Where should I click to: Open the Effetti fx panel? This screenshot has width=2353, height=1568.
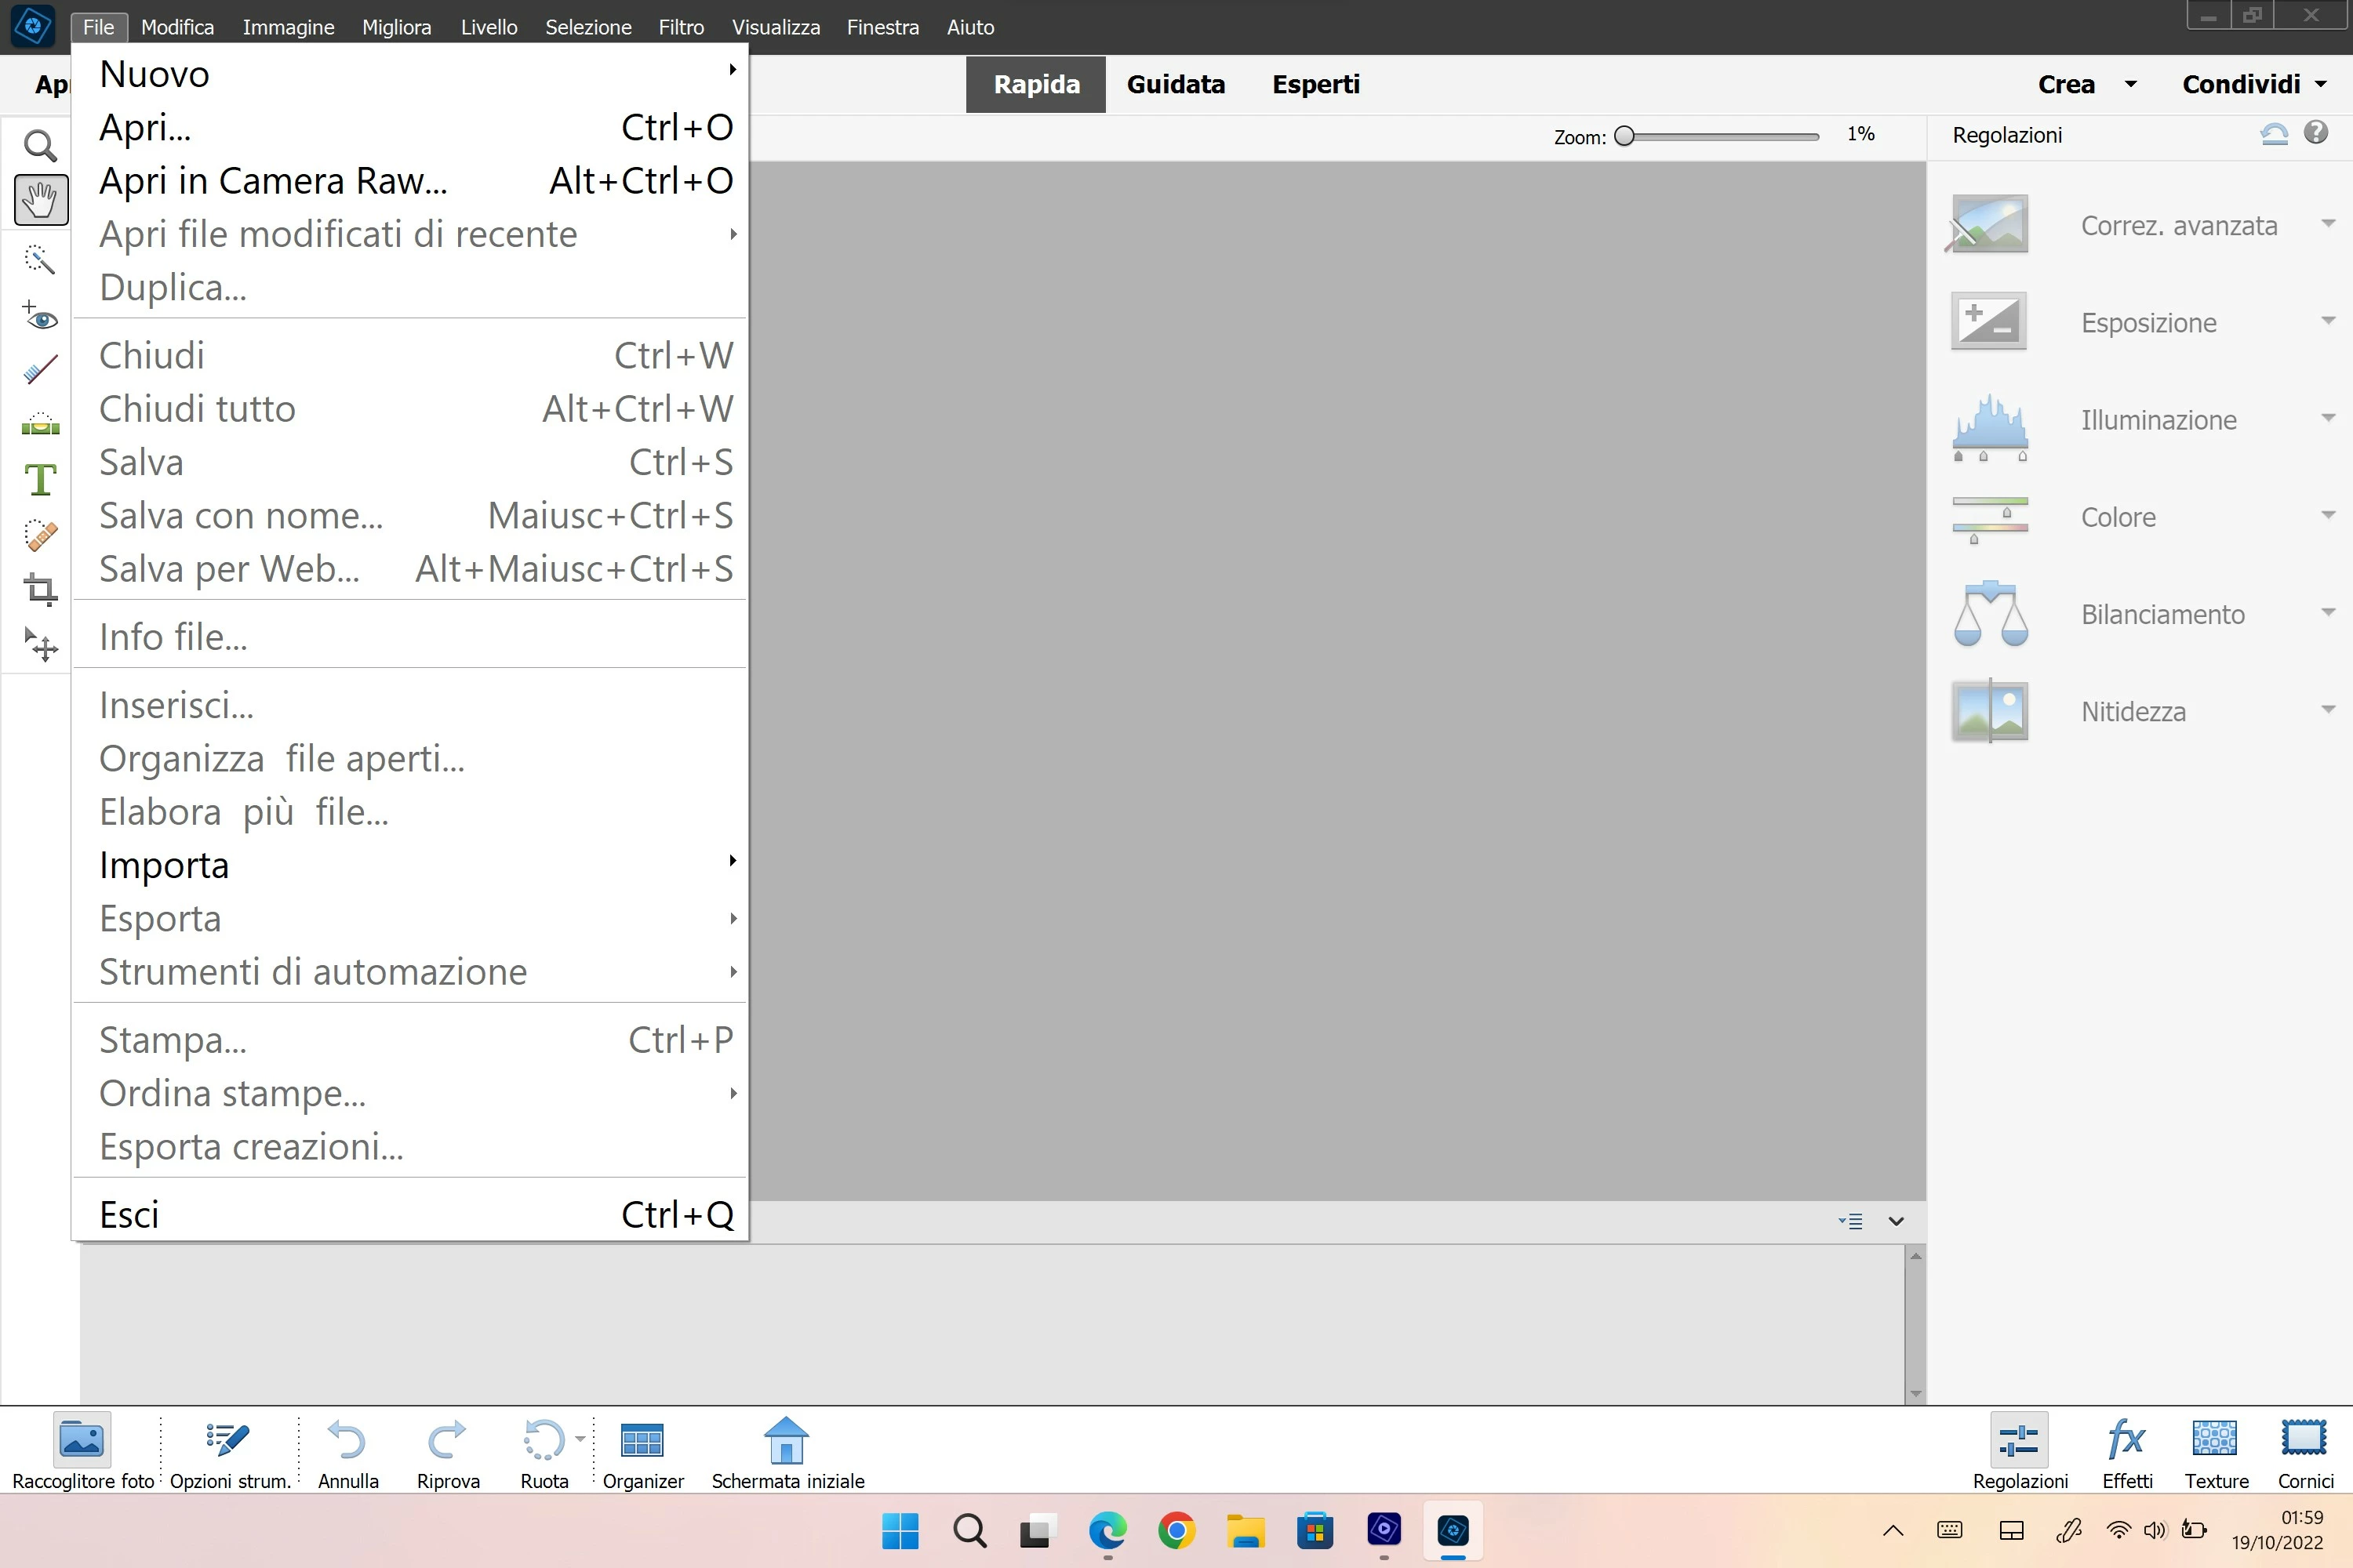[x=2126, y=1453]
